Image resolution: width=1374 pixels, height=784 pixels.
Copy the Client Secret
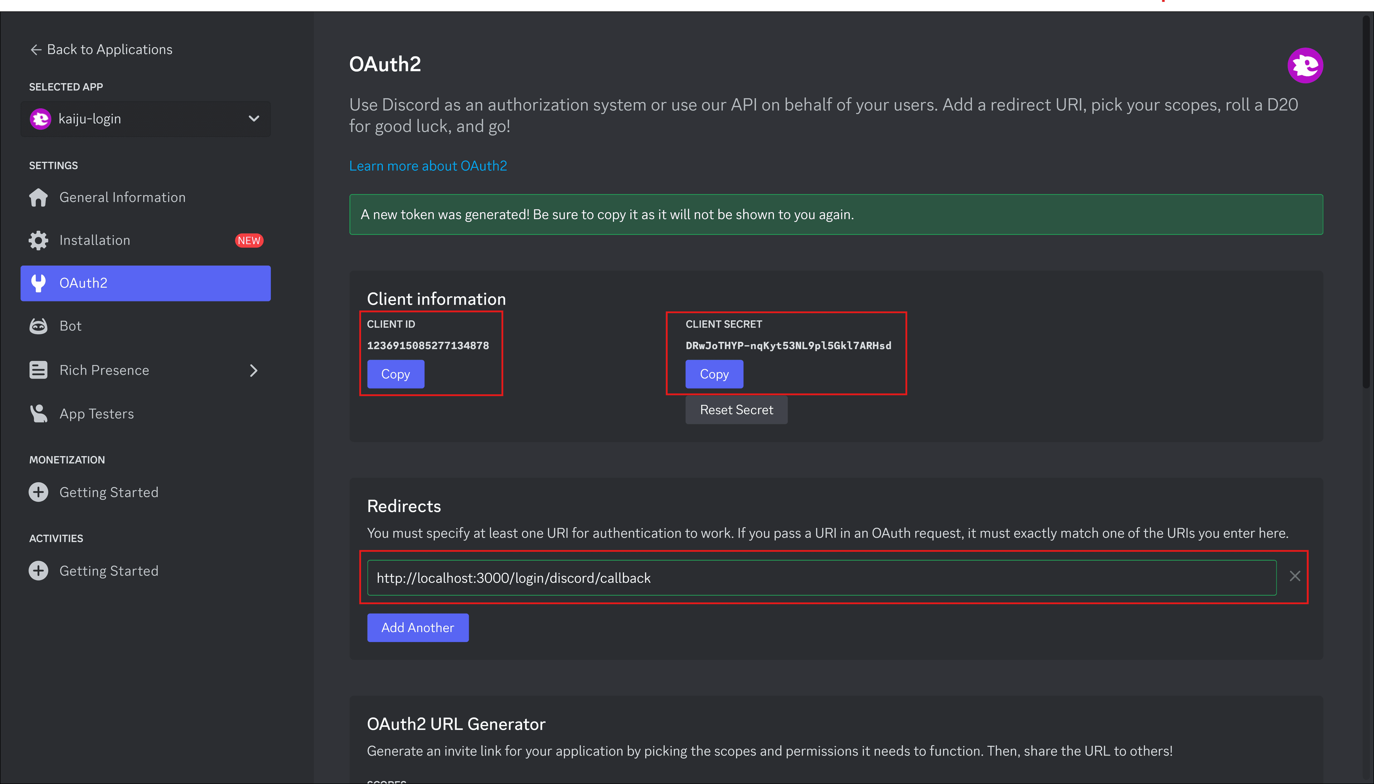(714, 374)
